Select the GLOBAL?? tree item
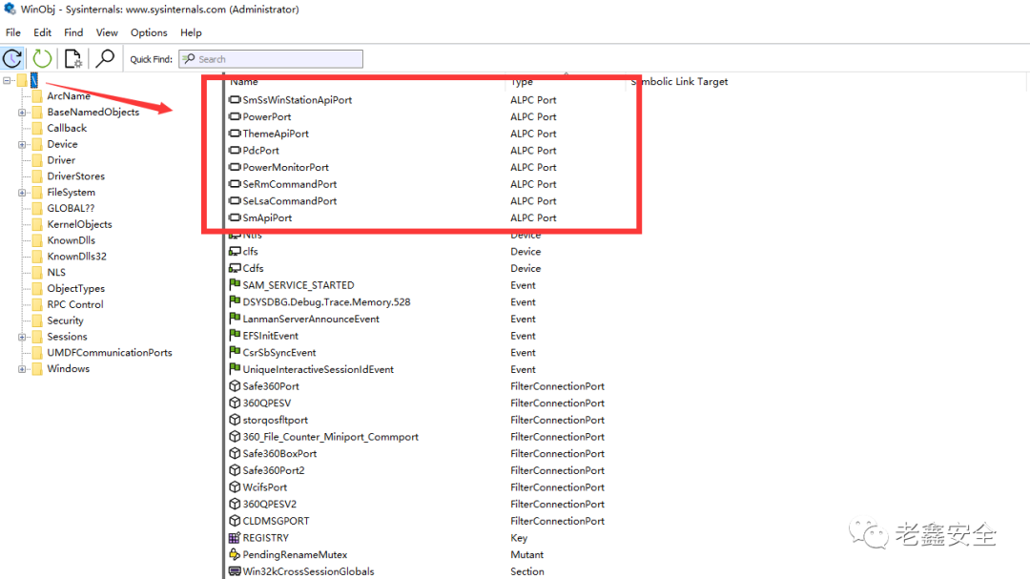This screenshot has width=1030, height=579. click(x=71, y=208)
